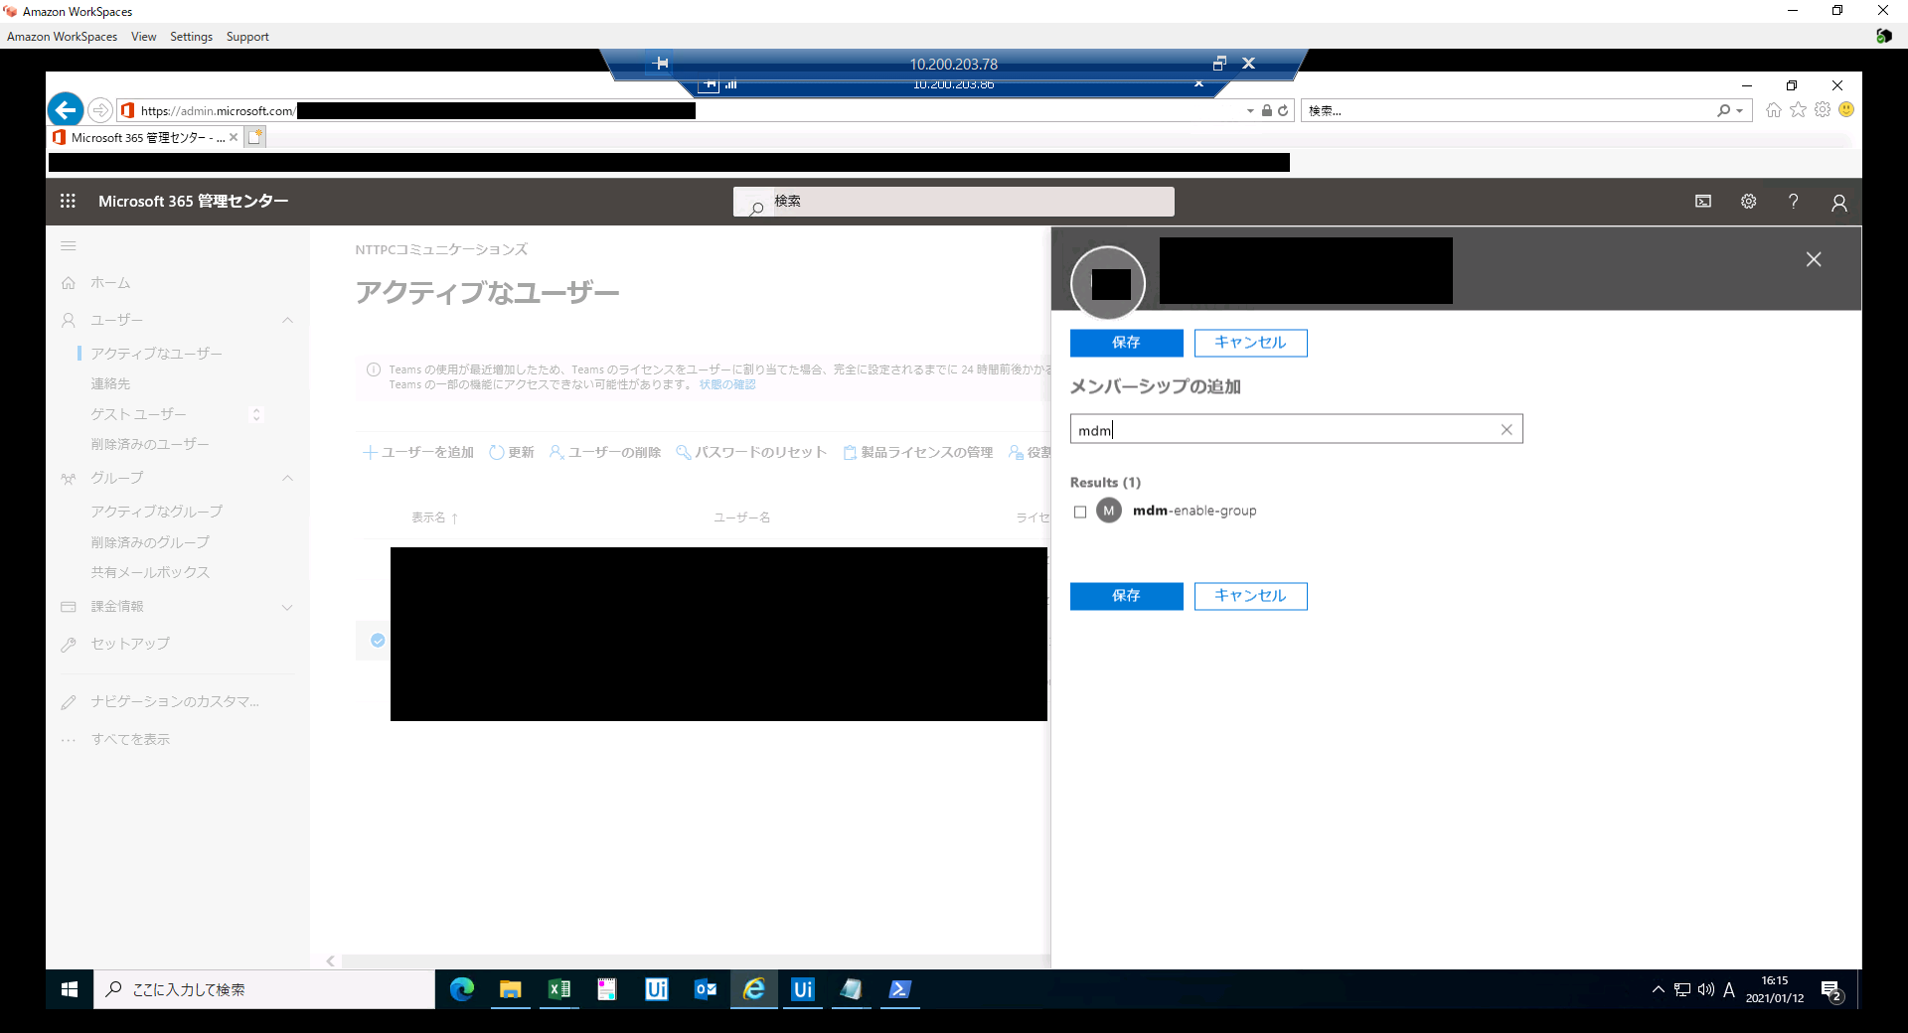
Task: Close the membership side panel
Action: coord(1814,259)
